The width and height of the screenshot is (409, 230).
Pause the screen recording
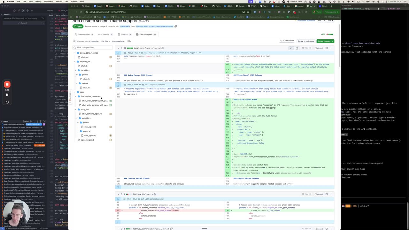coord(7,95)
